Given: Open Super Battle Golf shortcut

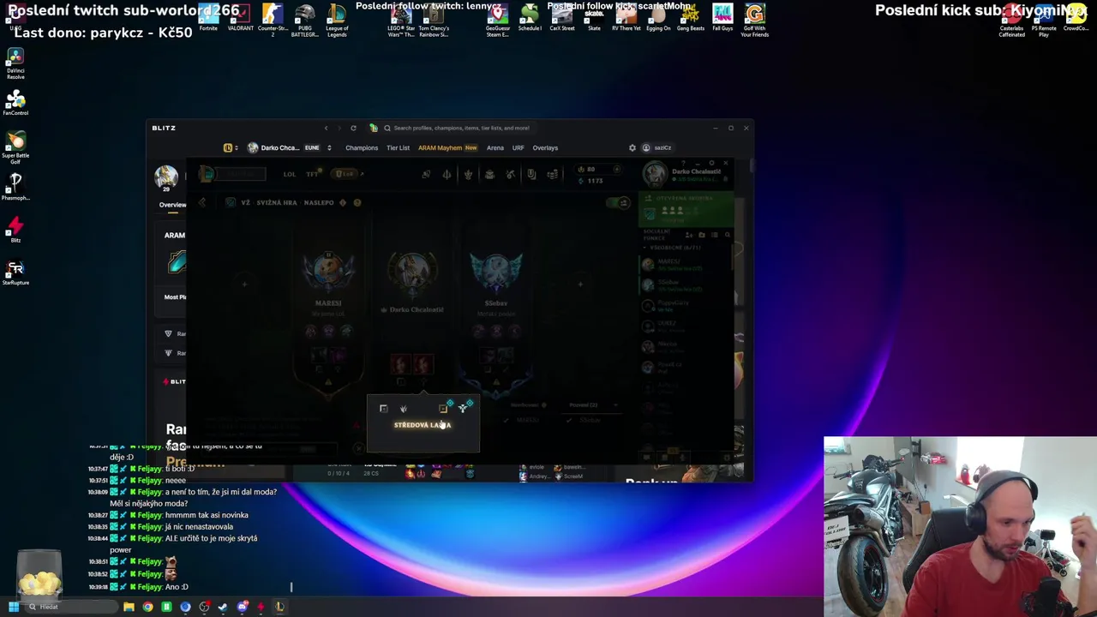Looking at the screenshot, I should pos(15,145).
